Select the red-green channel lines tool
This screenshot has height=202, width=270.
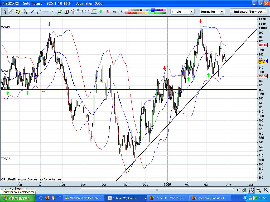point(94,12)
